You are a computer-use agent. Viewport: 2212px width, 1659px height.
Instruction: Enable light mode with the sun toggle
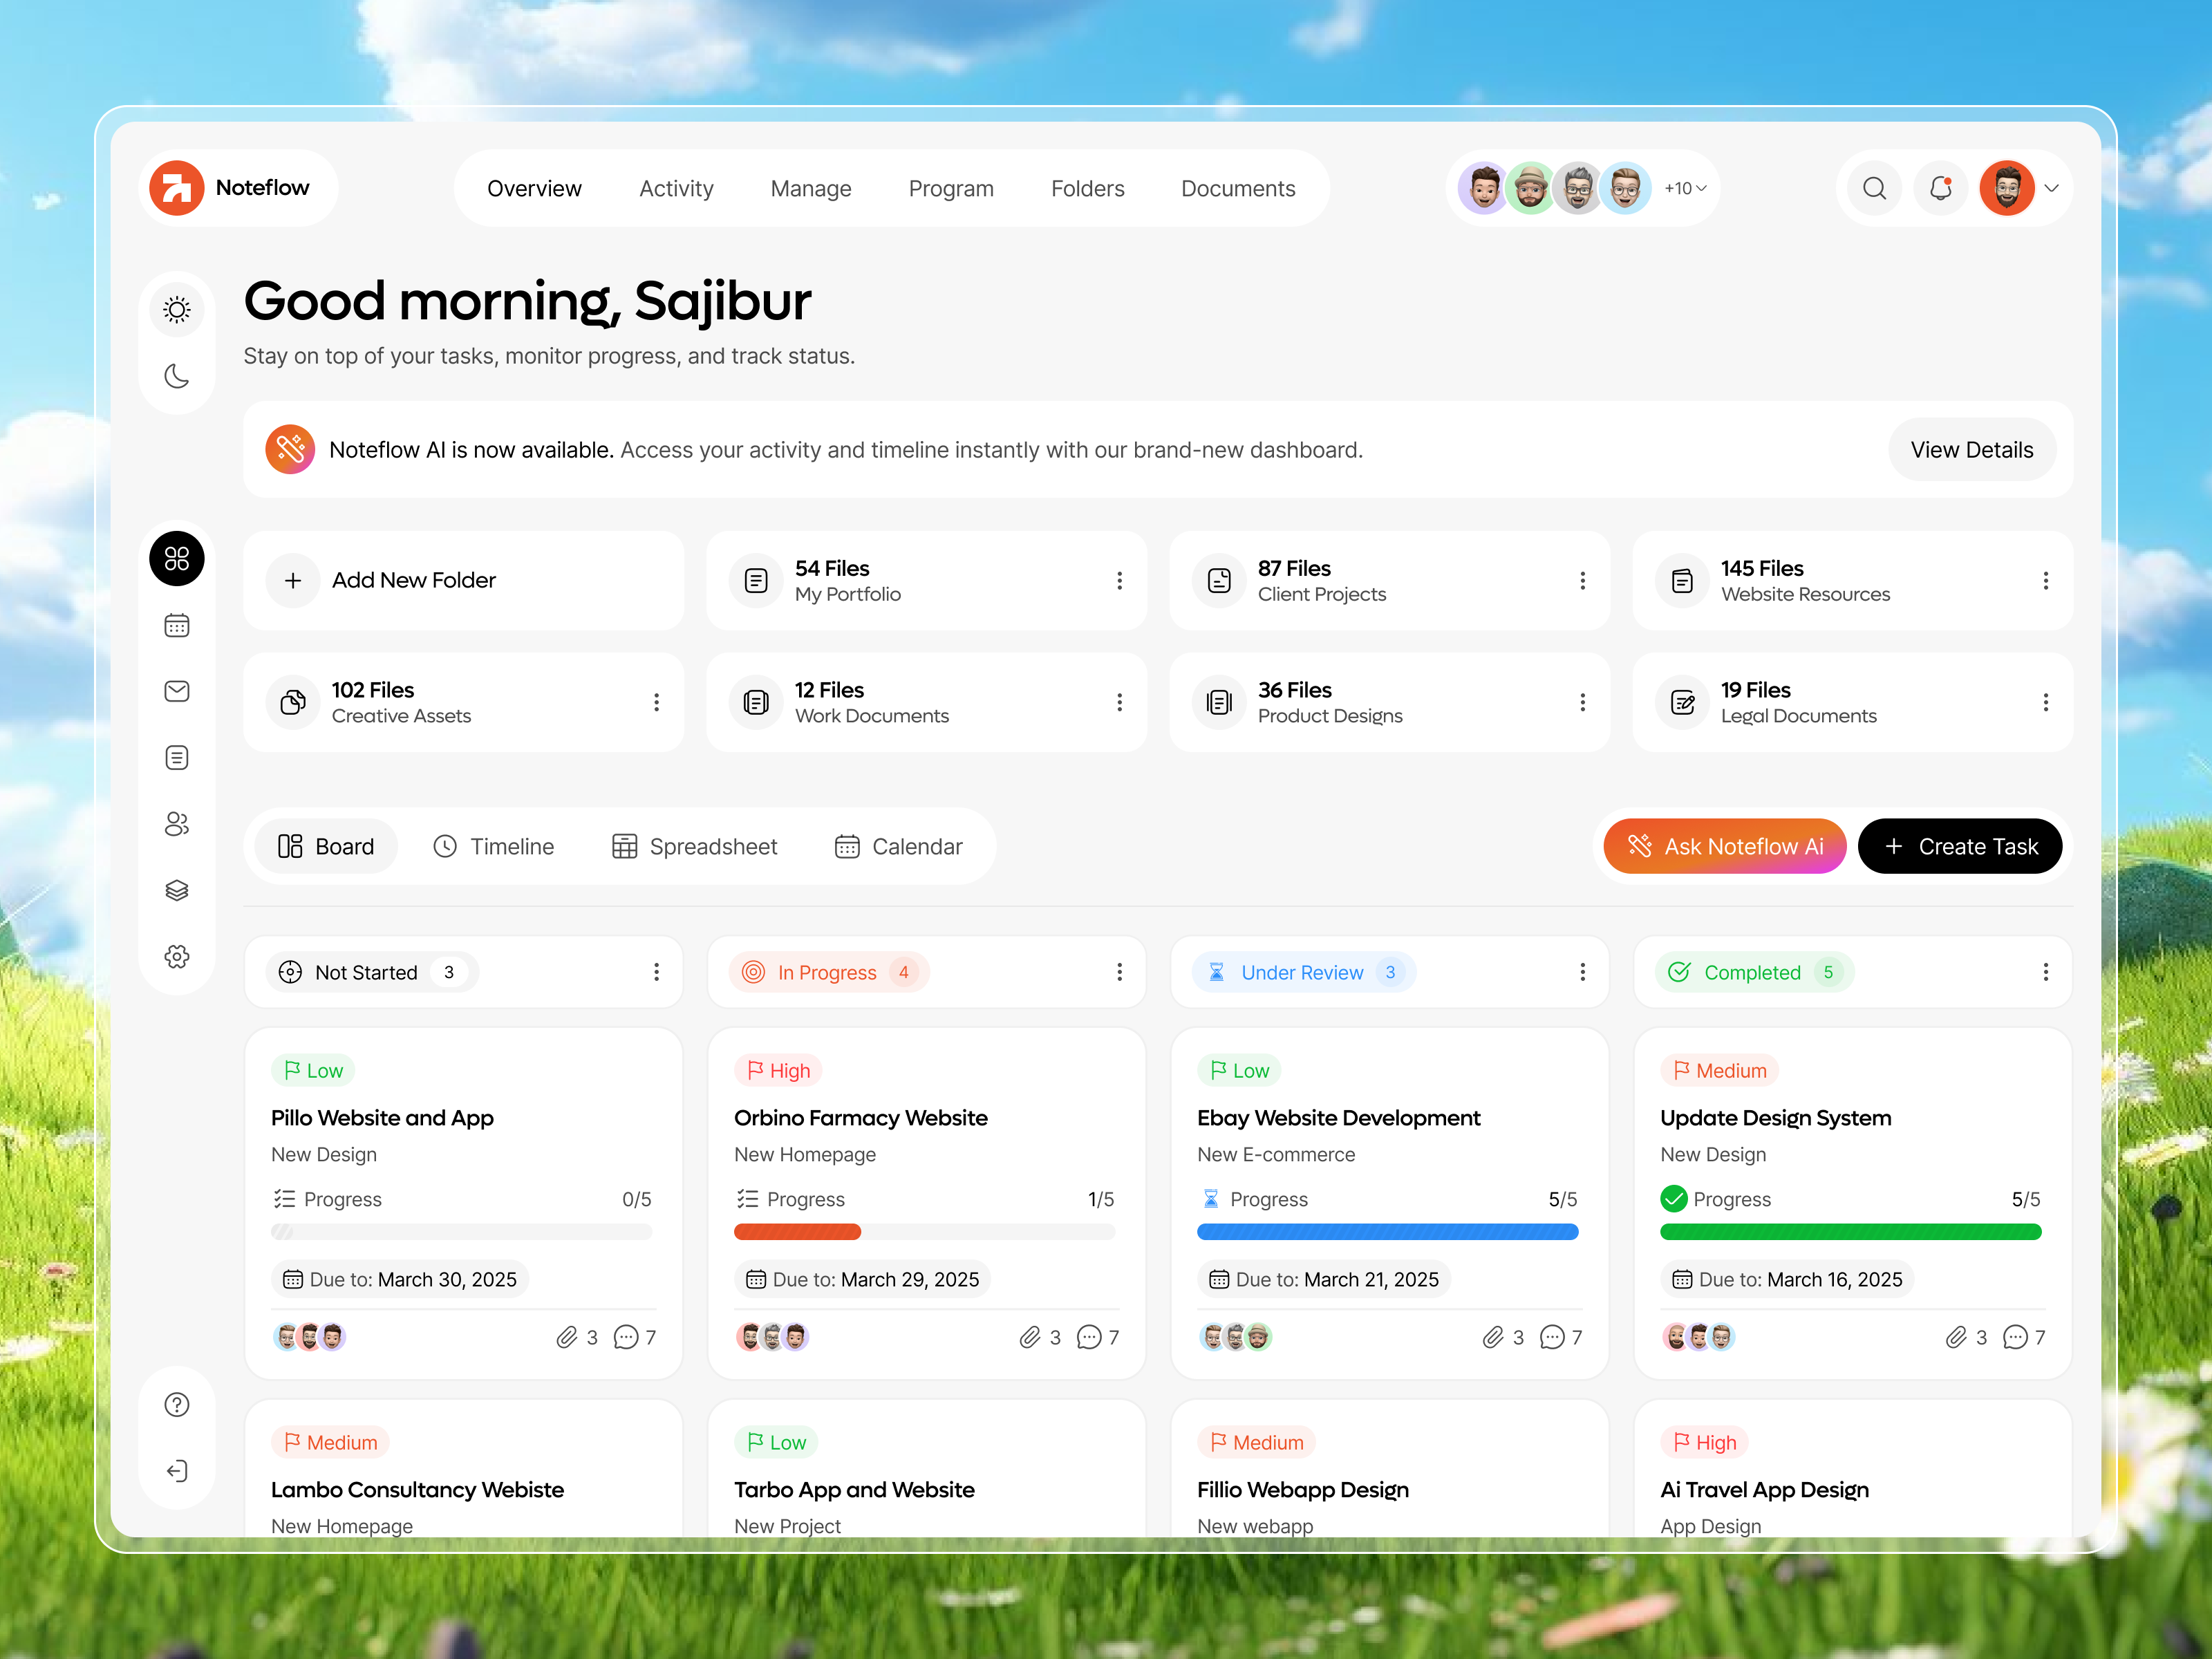[x=177, y=309]
